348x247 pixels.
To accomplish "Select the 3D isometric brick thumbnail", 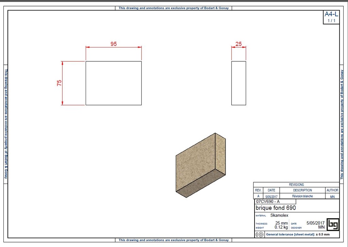I will point(201,165).
